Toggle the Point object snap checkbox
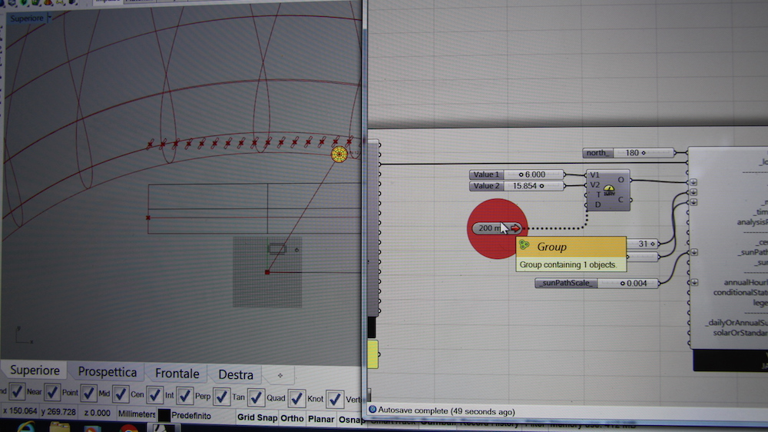The height and width of the screenshot is (432, 768). pyautogui.click(x=52, y=392)
